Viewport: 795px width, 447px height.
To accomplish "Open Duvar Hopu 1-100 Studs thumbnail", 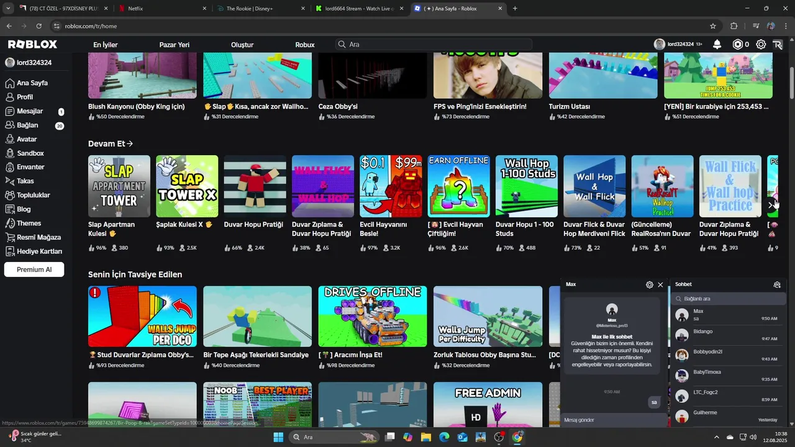I will click(x=527, y=186).
